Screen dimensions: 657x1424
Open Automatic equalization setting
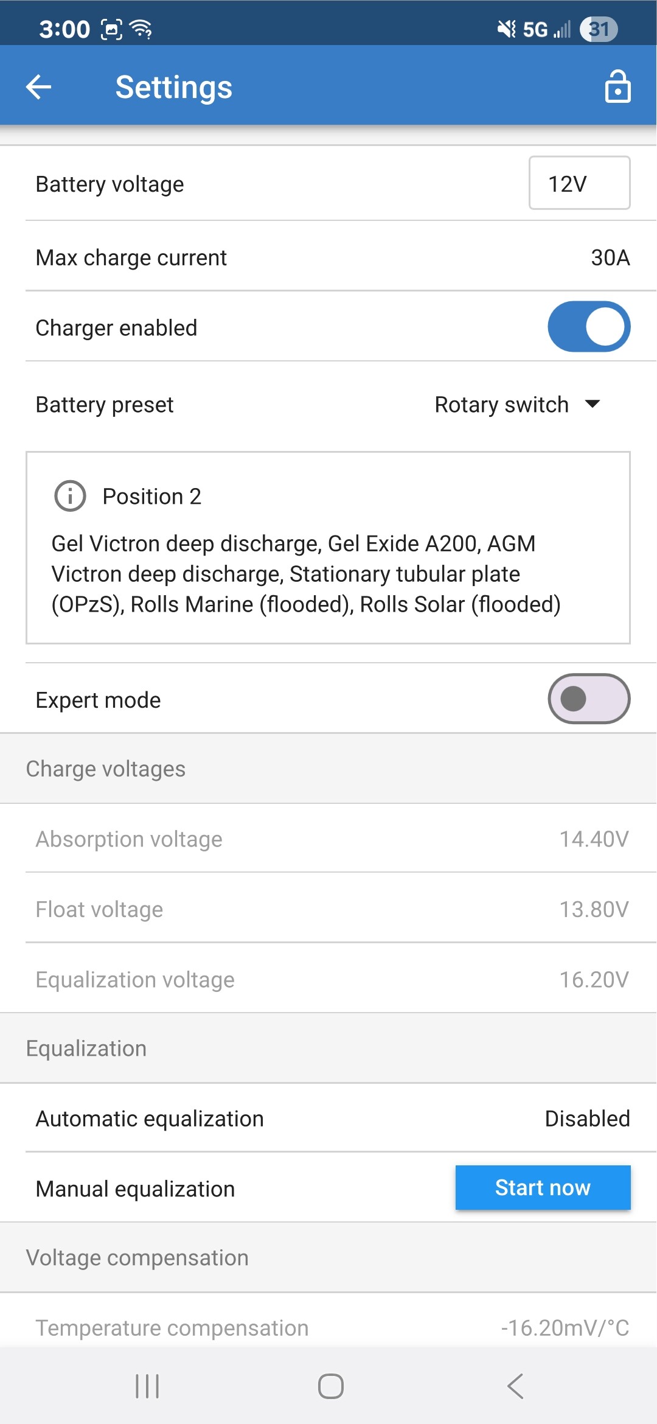(328, 1119)
